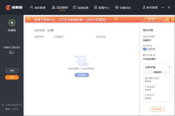Click 立即参与 on the promotion banner
Screen dimensions: 175x116
pos(151,19)
